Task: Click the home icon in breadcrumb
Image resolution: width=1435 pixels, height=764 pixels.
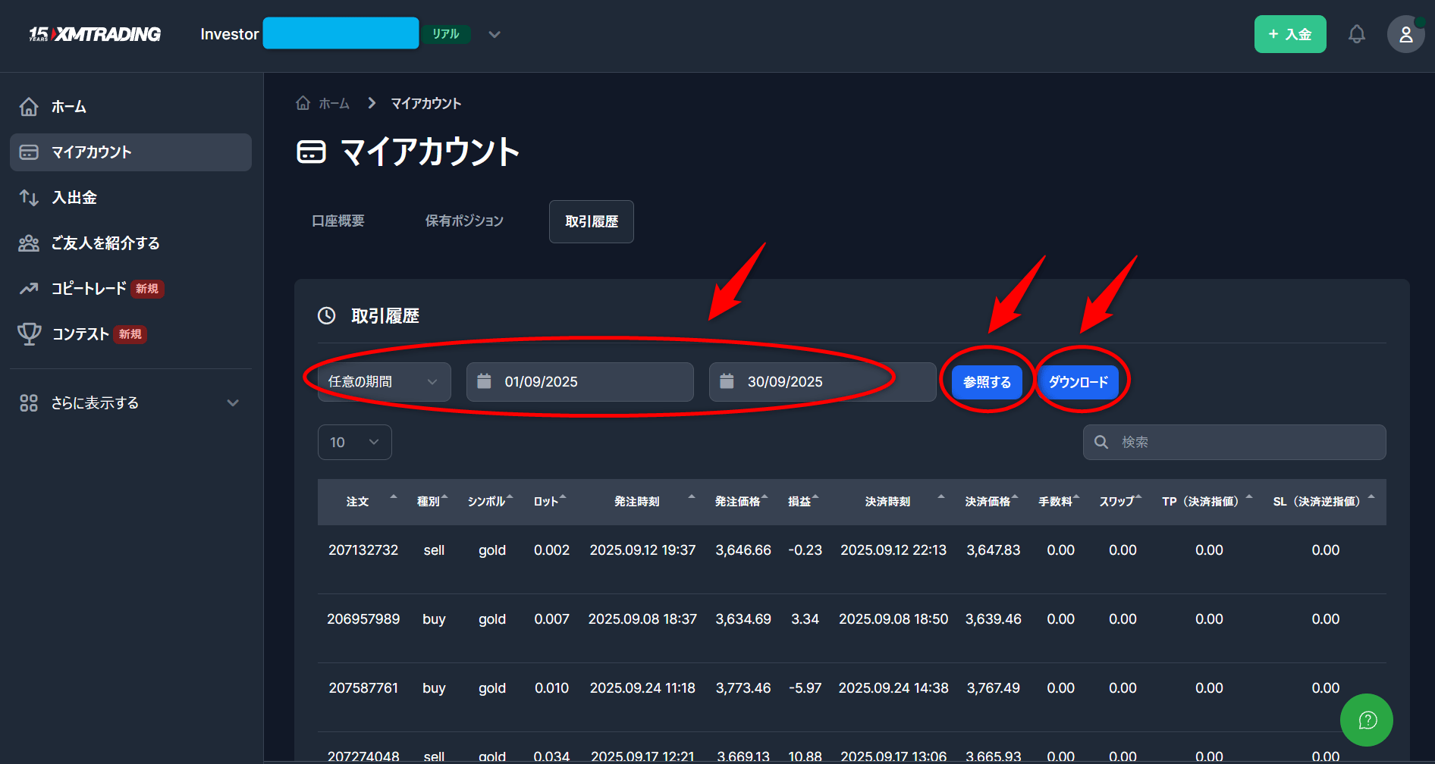Action: (303, 103)
